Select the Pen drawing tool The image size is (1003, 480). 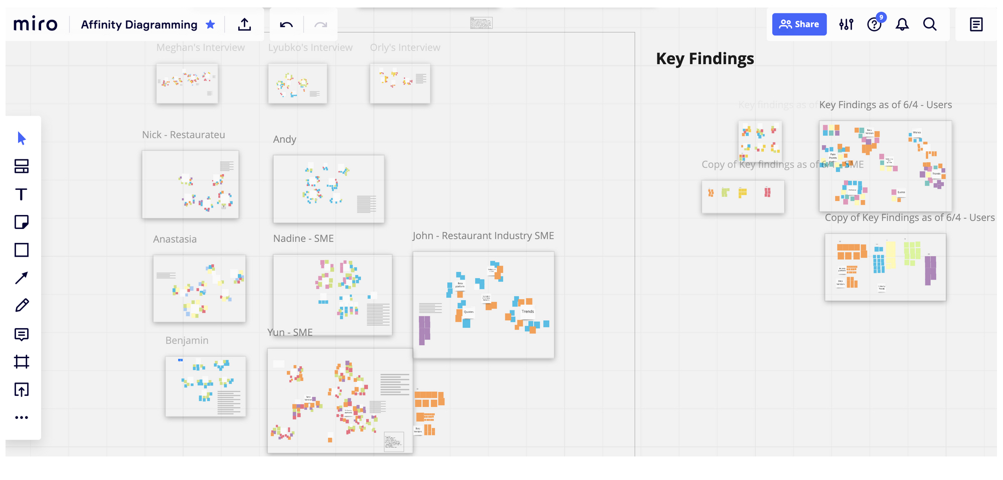tap(22, 306)
